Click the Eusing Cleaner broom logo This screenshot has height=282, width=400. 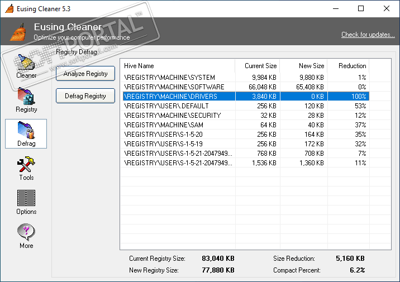pos(18,32)
